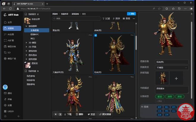Screen dimensions: 196x122
Task: Click inside the 搜索 search field
Action: coord(77,18)
